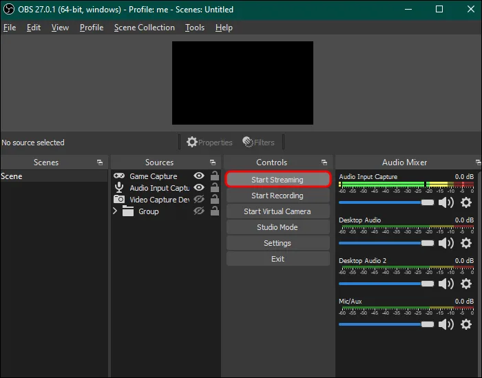This screenshot has height=378, width=482.
Task: Lock the Game Capture source
Action: (x=215, y=176)
